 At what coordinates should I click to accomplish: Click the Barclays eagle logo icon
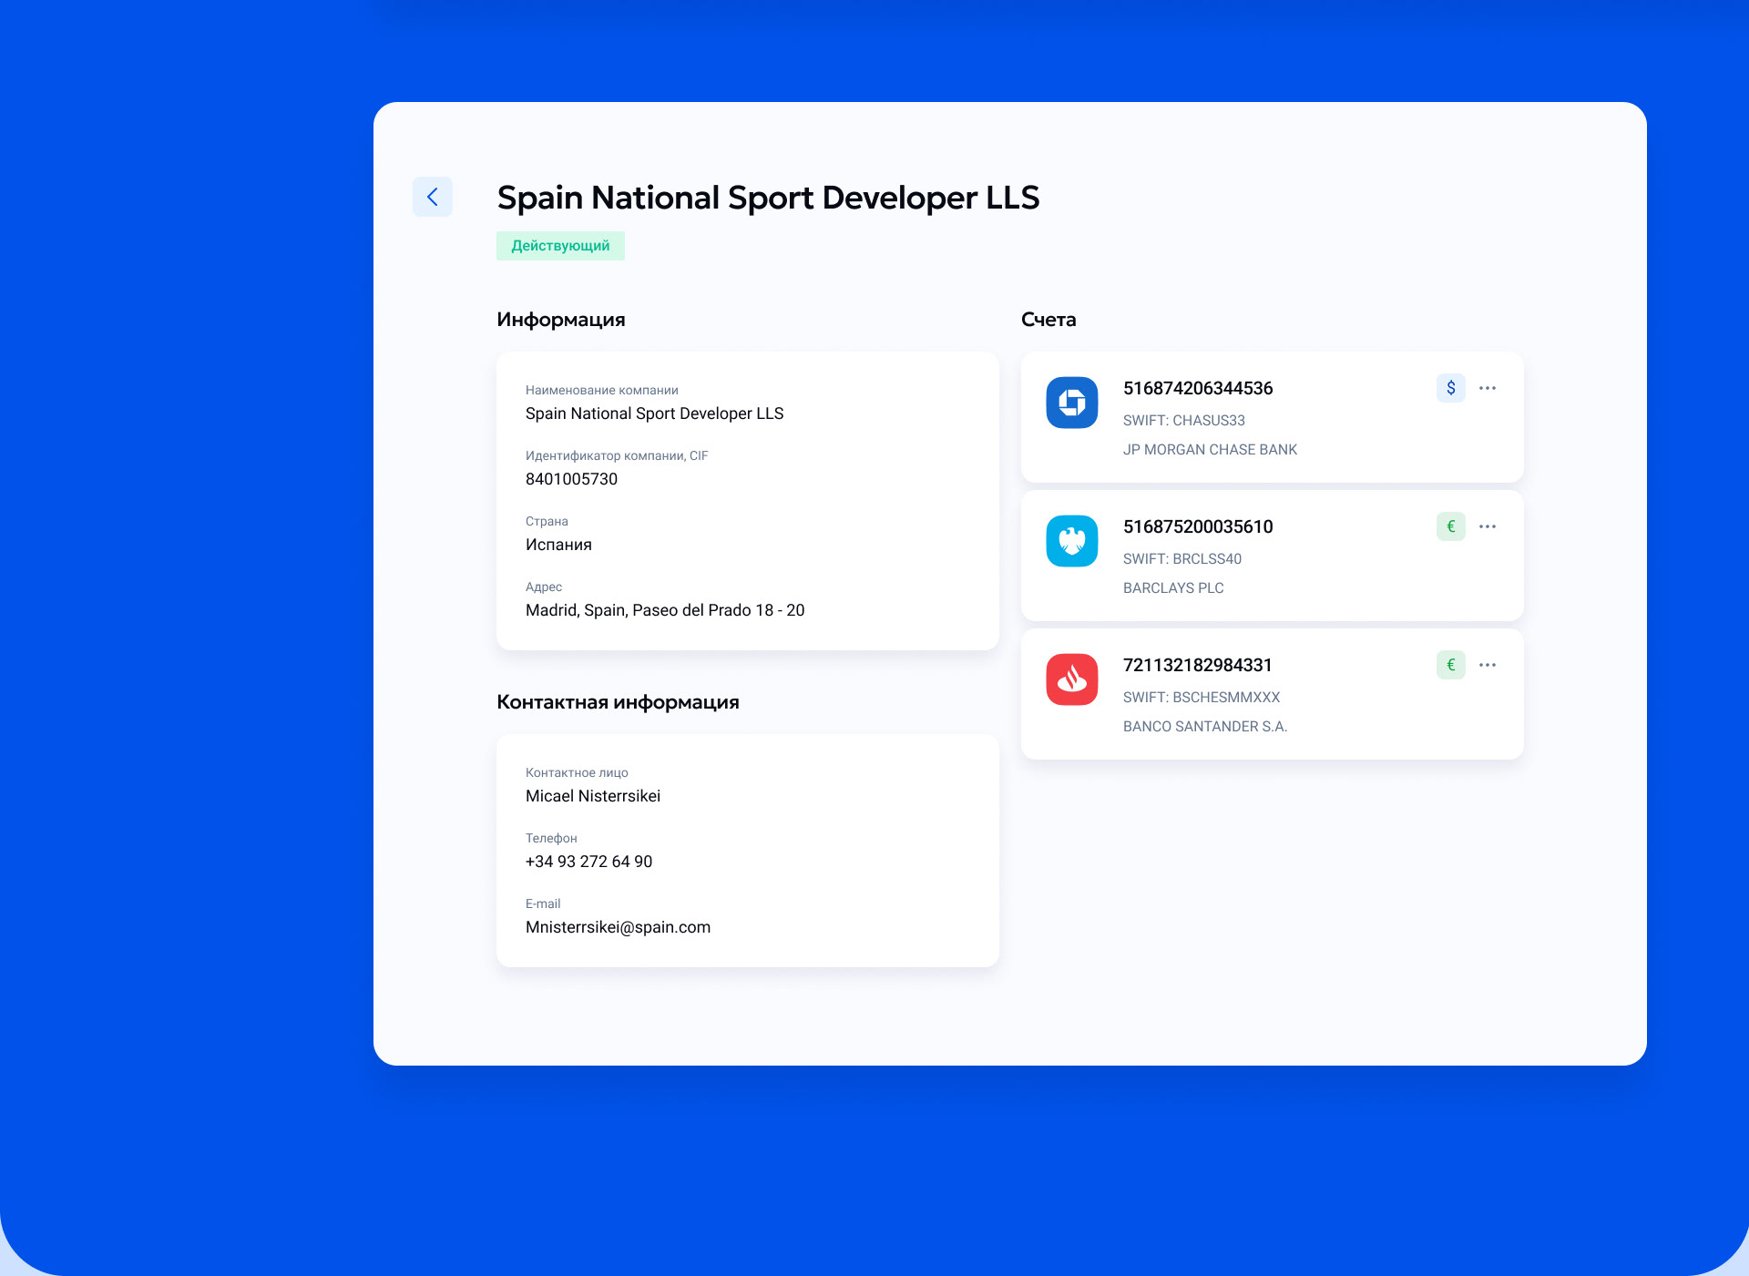[x=1071, y=541]
